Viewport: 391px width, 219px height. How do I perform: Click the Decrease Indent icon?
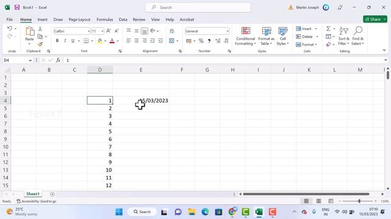(152, 41)
